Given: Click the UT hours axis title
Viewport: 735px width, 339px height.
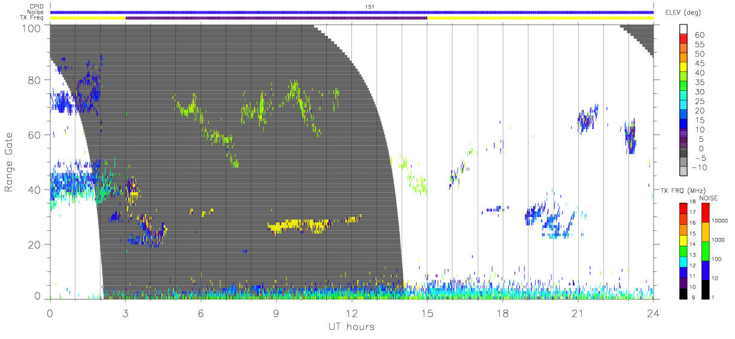Looking at the screenshot, I should [351, 326].
